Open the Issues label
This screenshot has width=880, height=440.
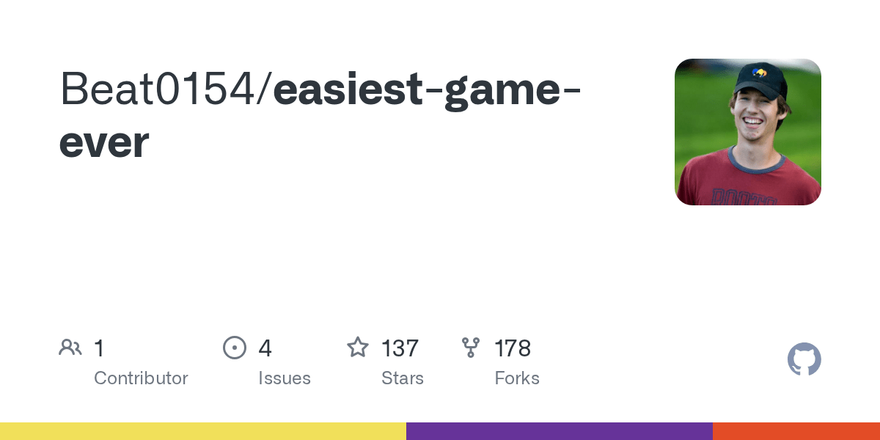pos(285,378)
